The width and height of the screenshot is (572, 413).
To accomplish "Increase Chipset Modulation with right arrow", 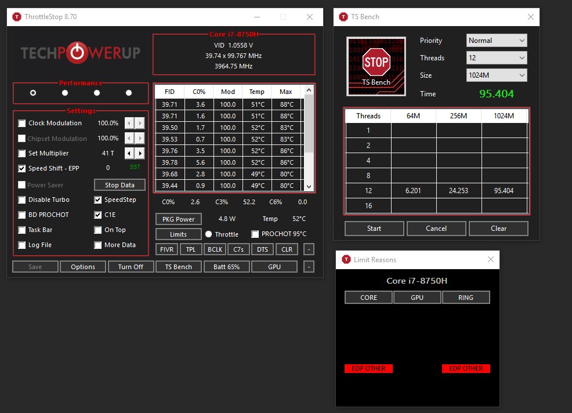I will 140,138.
